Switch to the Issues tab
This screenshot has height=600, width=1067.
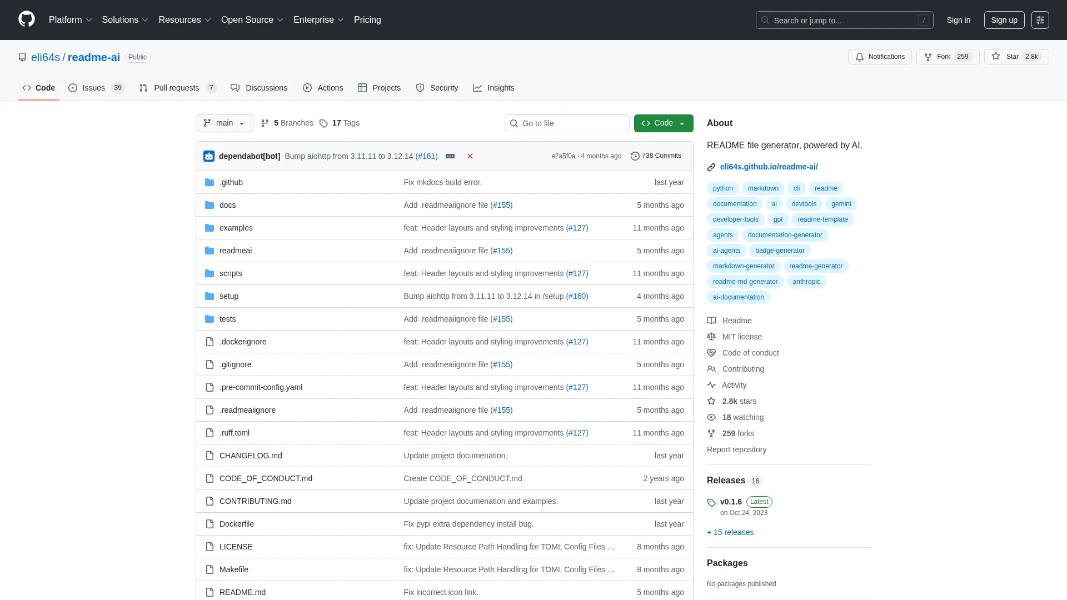pos(93,88)
